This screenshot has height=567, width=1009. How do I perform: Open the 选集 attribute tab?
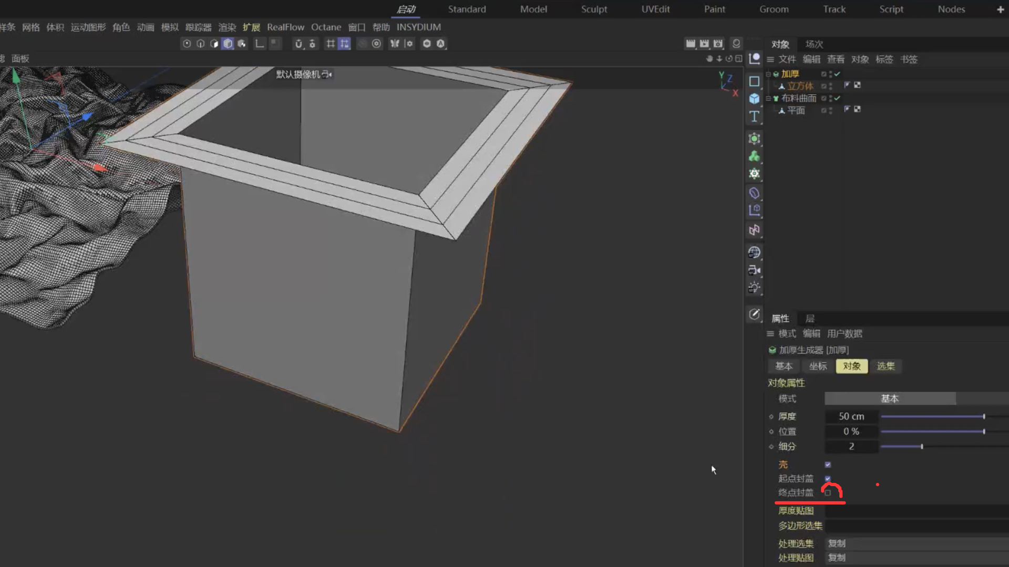click(x=886, y=366)
